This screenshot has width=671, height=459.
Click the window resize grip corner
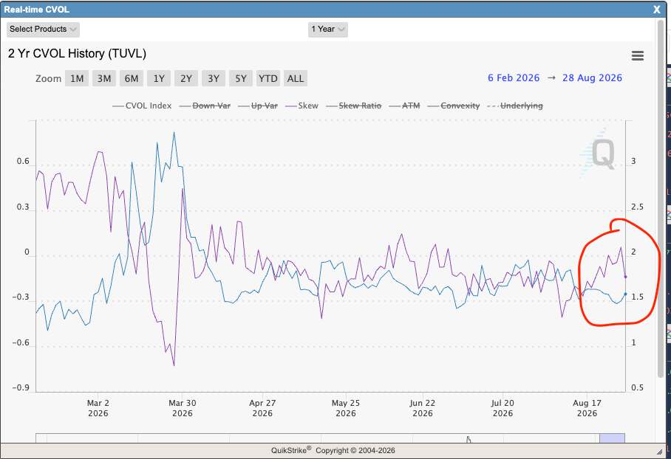click(x=659, y=452)
